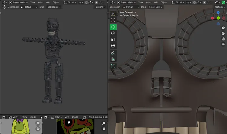Select the Select Box tool in right viewport toolbar
Screen dimensions: 227x134
pos(113,14)
